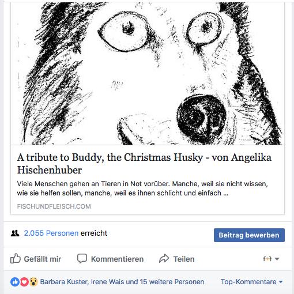Click the wow face reaction icon
The height and width of the screenshot is (294, 294).
click(33, 282)
